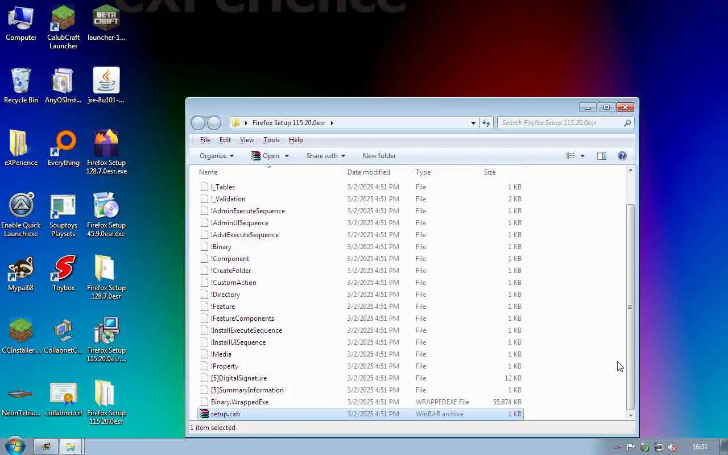Sort files by Name column header
Image resolution: width=728 pixels, height=455 pixels.
pyautogui.click(x=270, y=172)
